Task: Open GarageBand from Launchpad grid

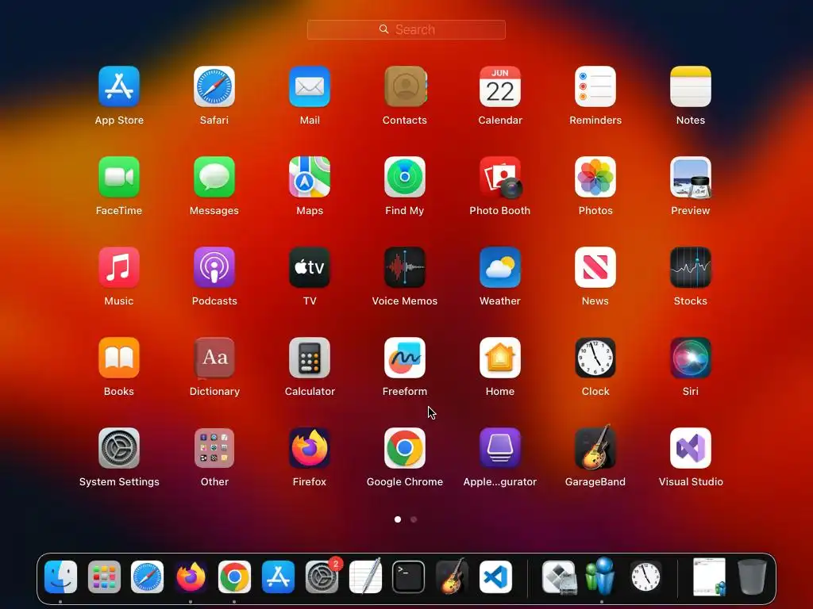Action: pyautogui.click(x=595, y=447)
